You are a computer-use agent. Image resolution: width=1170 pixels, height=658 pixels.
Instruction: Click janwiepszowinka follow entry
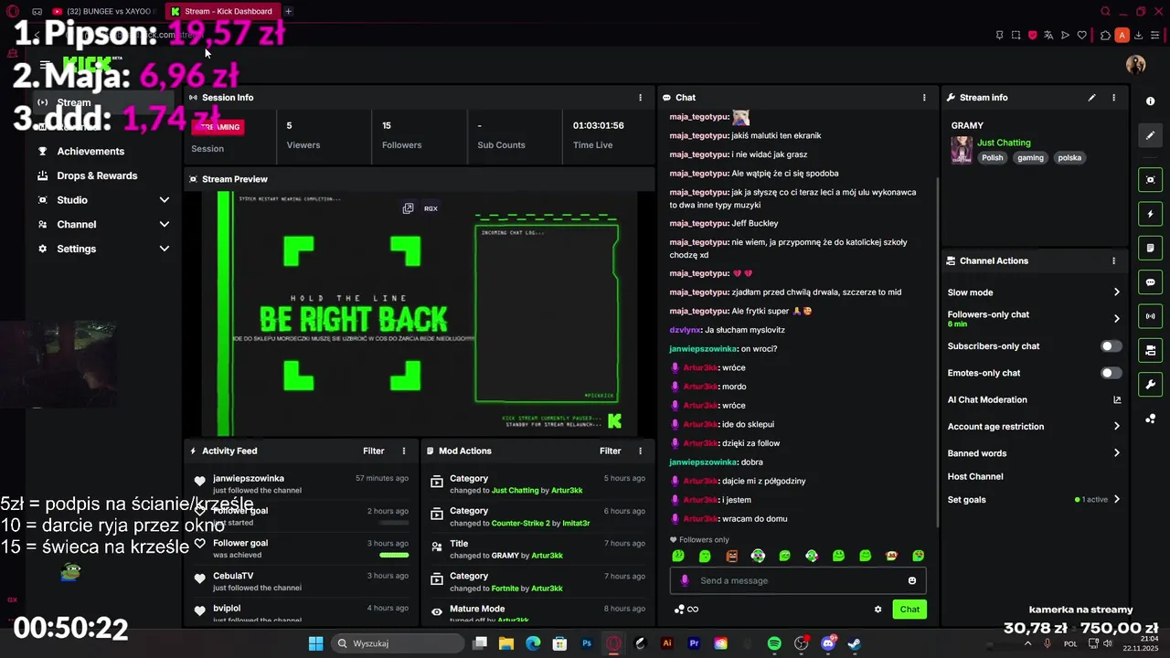pos(301,483)
